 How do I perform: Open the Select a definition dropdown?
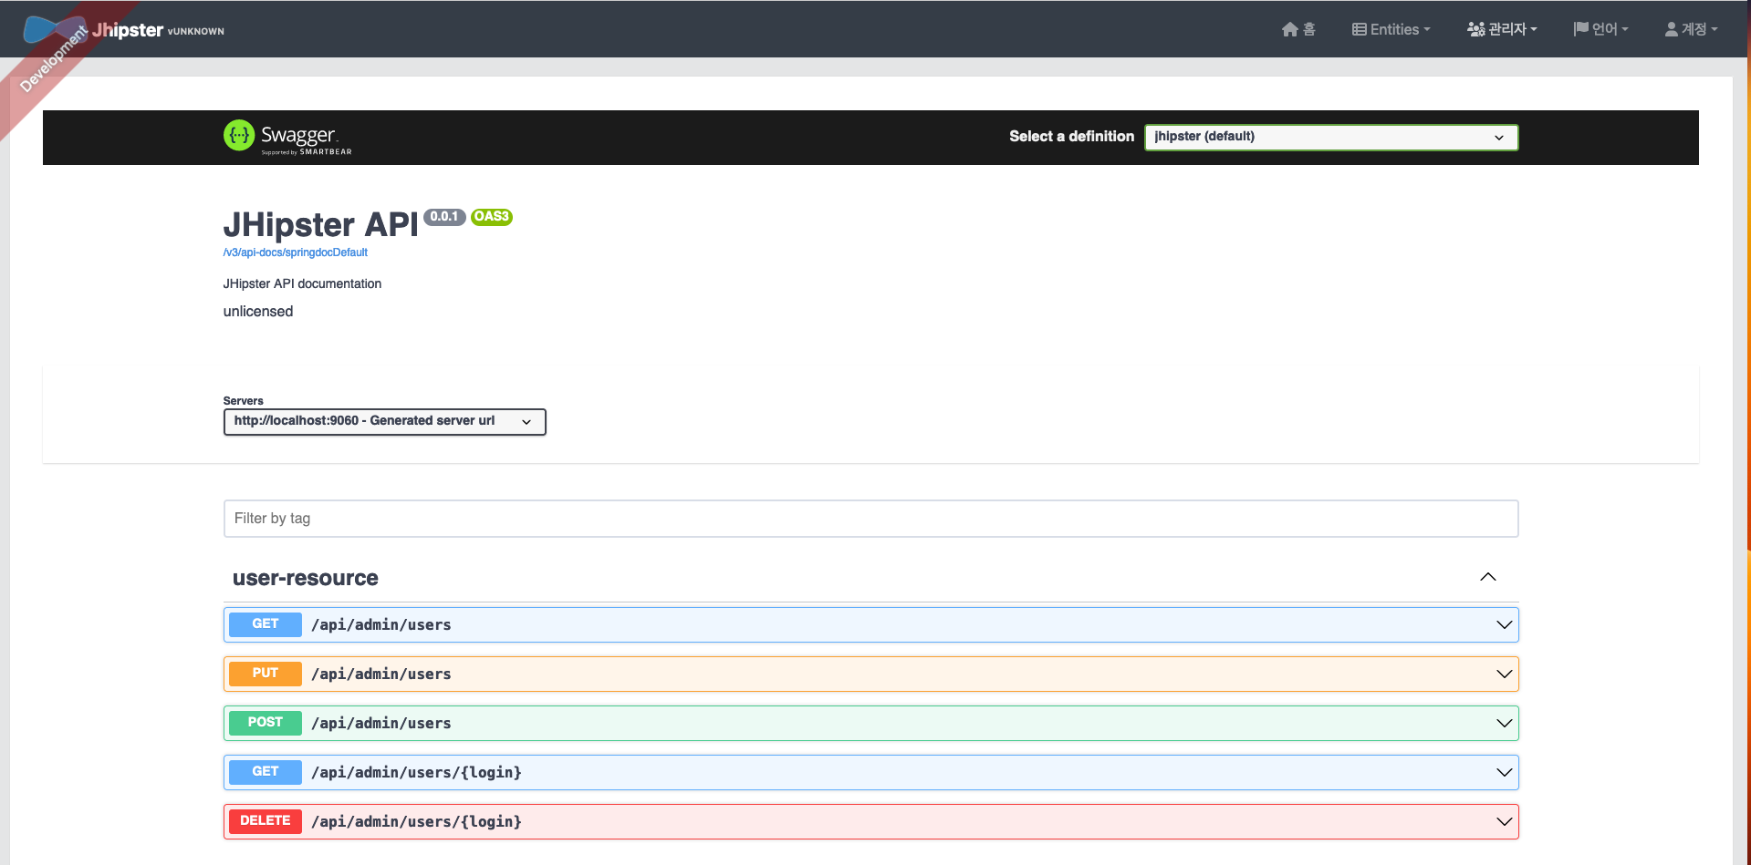[x=1331, y=137]
